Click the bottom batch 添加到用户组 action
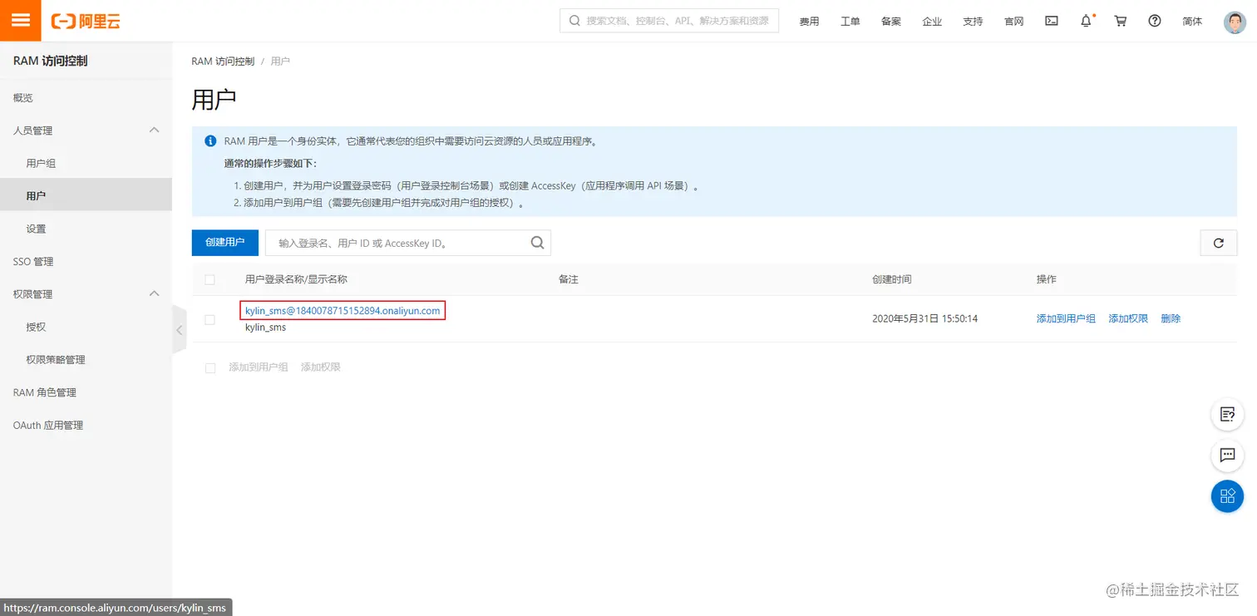 tap(259, 367)
